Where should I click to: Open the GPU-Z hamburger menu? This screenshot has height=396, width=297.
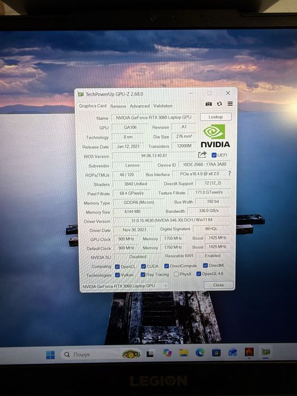pyautogui.click(x=230, y=104)
